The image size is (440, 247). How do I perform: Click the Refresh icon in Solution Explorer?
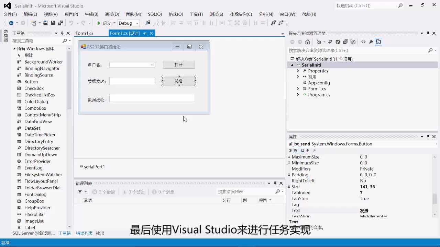(x=338, y=42)
